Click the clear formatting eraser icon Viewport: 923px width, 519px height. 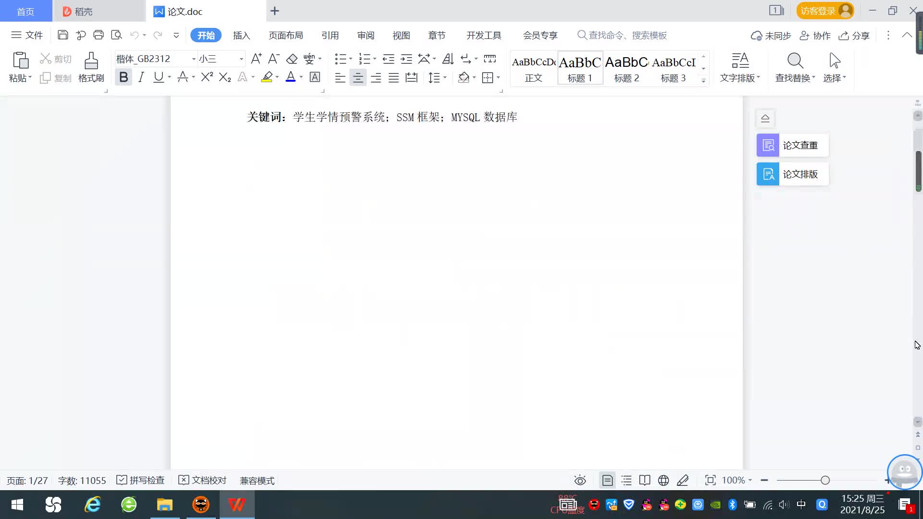[292, 59]
